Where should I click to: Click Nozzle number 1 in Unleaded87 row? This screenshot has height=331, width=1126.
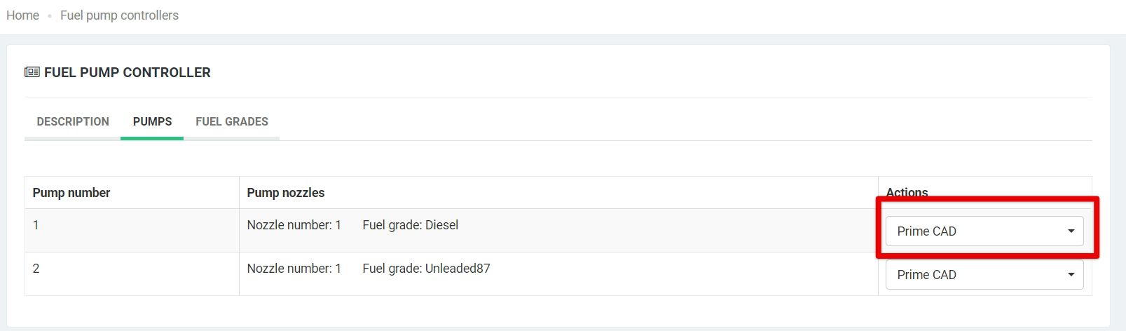coord(294,269)
